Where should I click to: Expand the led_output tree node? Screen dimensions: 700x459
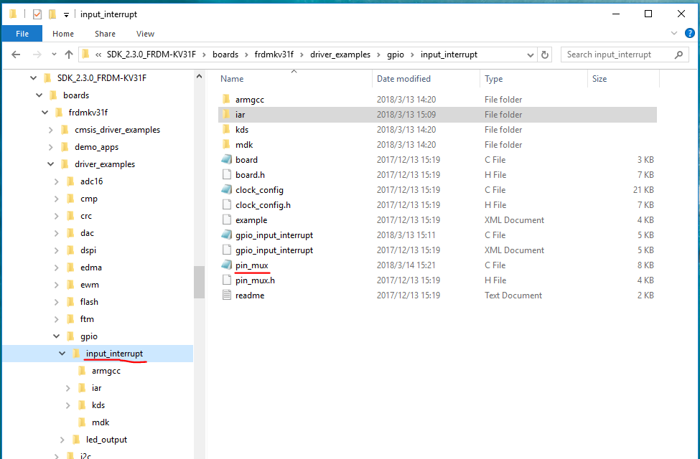tap(62, 440)
